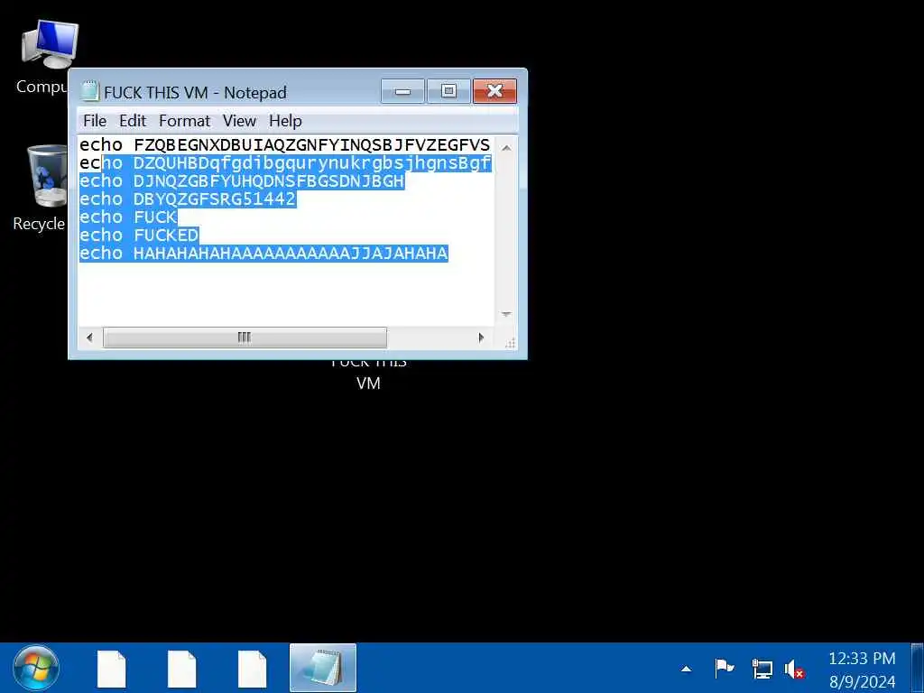Click the line echo DBYQZGFSRG51442
The image size is (924, 693).
(188, 199)
